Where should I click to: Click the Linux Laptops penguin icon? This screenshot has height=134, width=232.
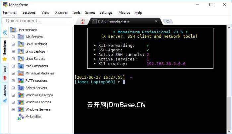pyautogui.click(x=21, y=51)
